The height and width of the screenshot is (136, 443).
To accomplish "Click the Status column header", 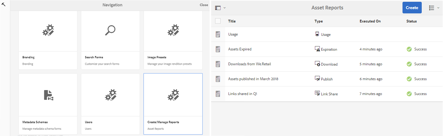I will coord(411,21).
